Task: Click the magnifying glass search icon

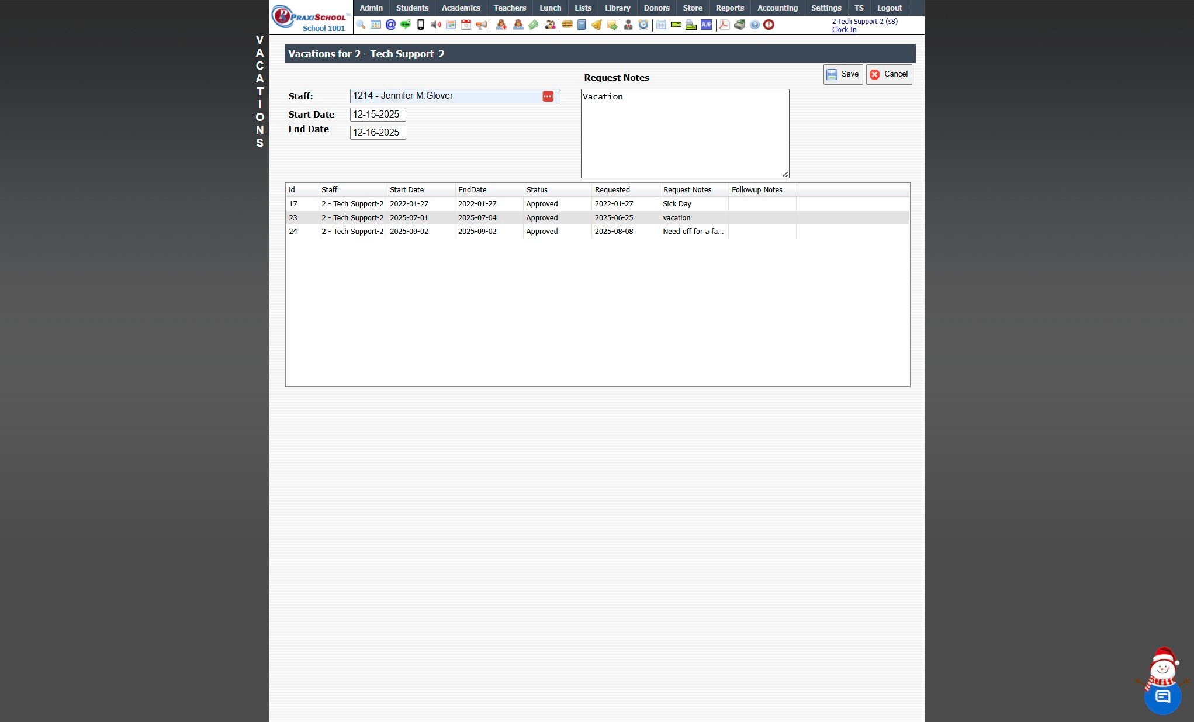Action: tap(361, 25)
